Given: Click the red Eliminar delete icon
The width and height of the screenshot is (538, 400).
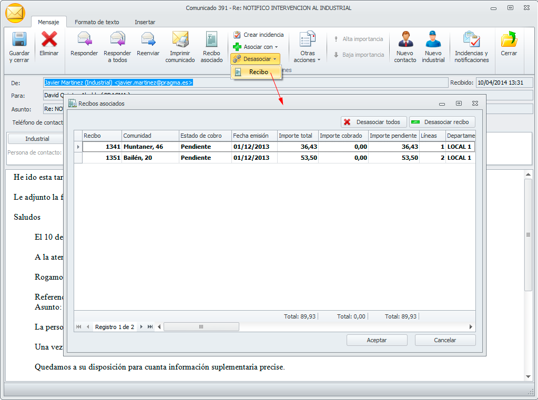Looking at the screenshot, I should pos(49,40).
